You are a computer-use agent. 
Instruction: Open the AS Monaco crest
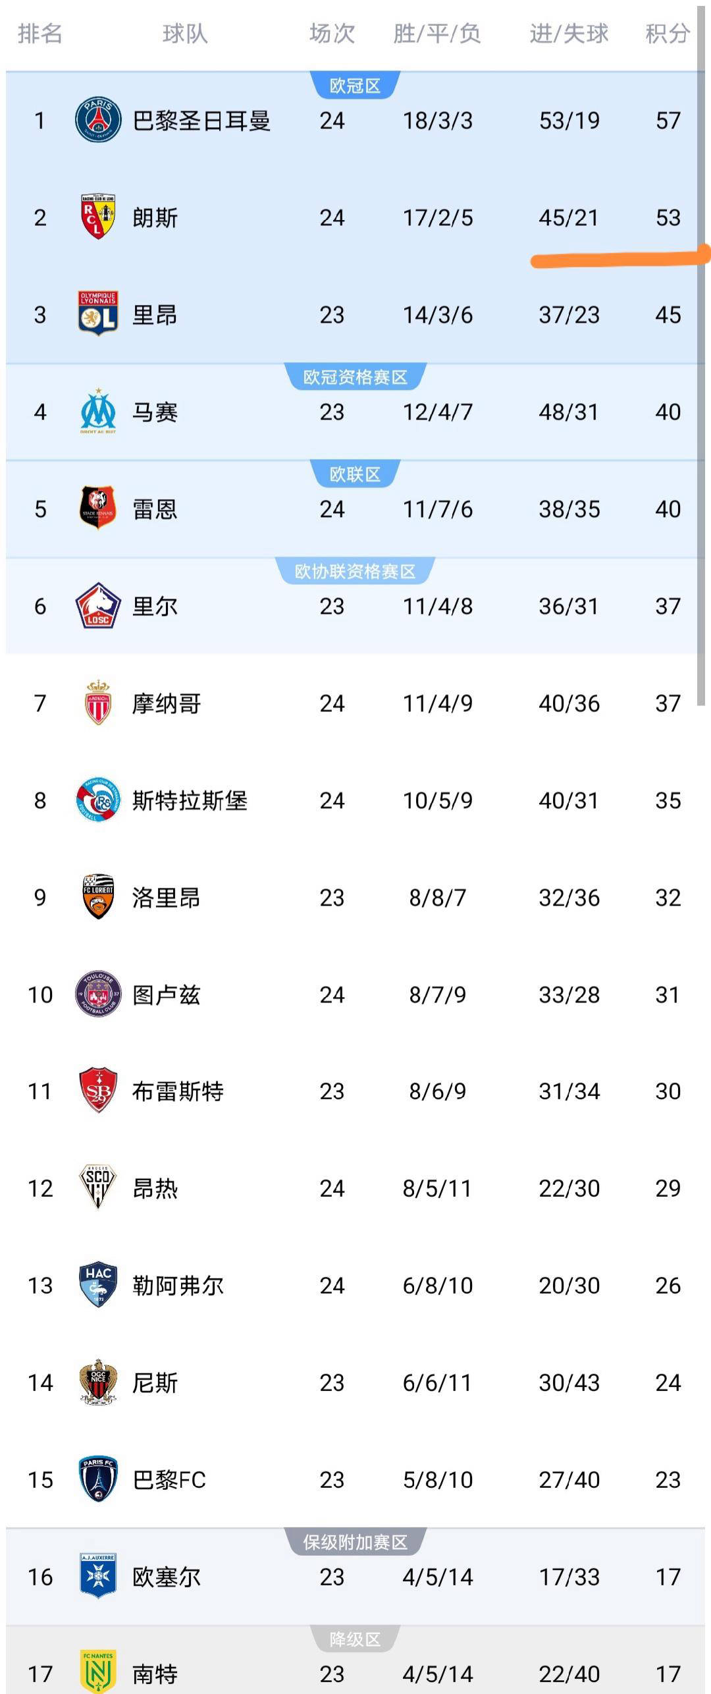click(x=98, y=703)
